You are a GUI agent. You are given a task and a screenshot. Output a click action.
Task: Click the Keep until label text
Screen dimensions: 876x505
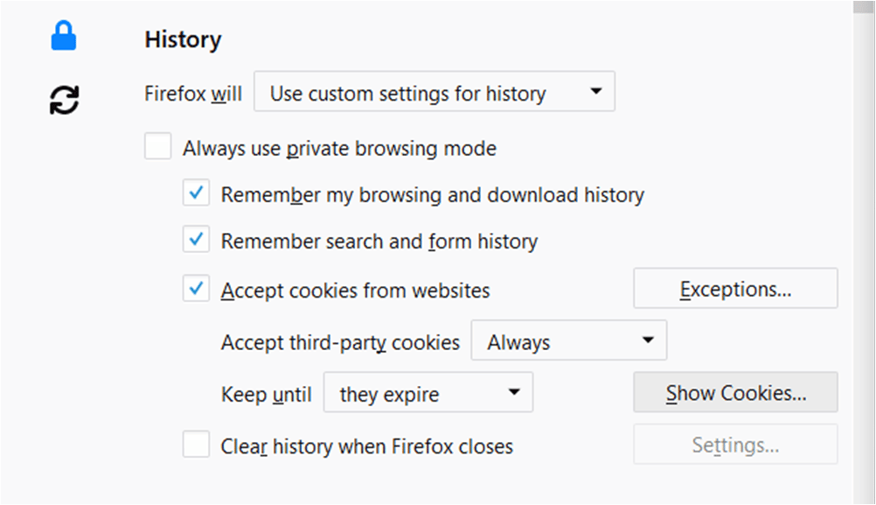[x=266, y=394]
